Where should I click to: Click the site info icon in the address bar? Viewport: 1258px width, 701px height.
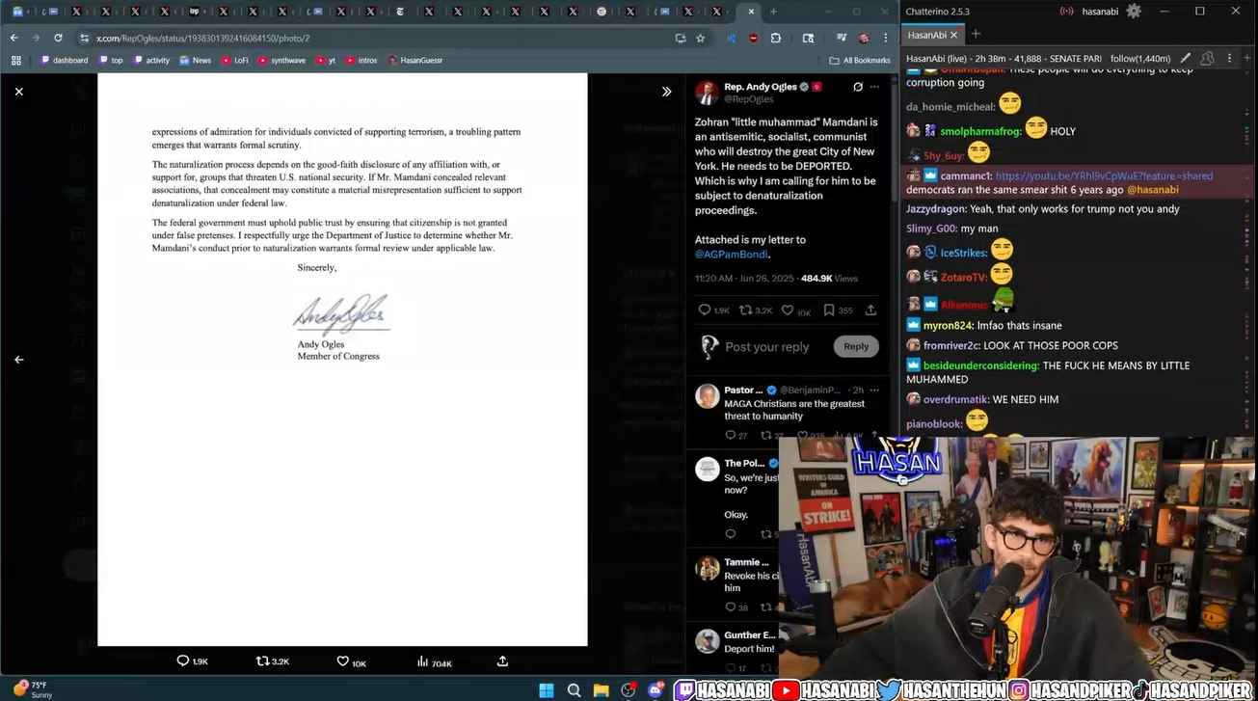point(84,38)
